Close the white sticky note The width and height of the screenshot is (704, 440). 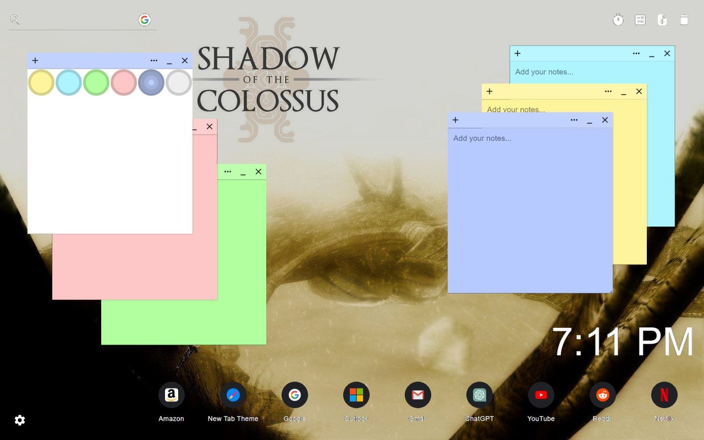point(185,61)
